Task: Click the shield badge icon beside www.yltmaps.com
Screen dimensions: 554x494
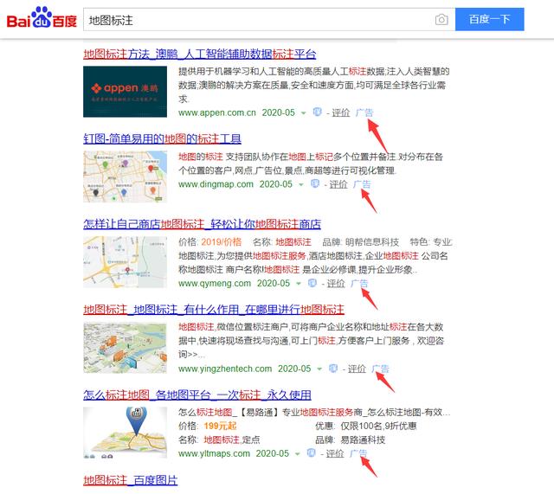Action: tap(312, 453)
